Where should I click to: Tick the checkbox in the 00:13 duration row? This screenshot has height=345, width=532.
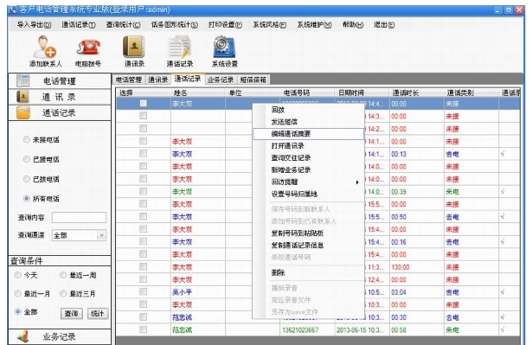[144, 154]
